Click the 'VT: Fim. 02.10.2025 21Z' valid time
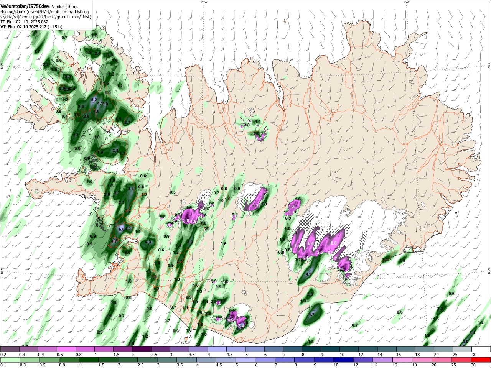The image size is (491, 368). pos(24,27)
